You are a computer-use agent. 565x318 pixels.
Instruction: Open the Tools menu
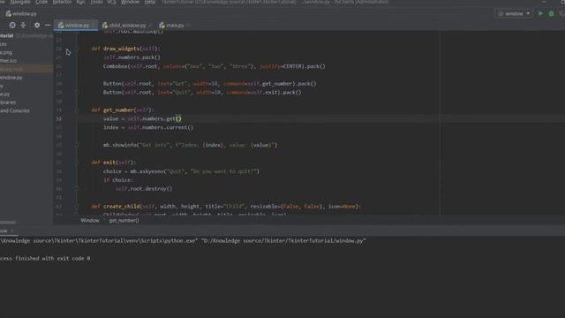96,2
